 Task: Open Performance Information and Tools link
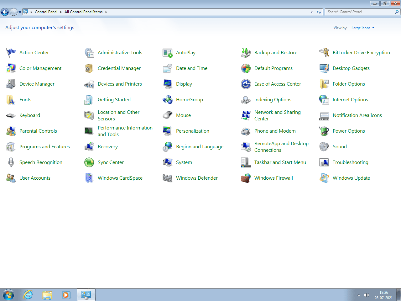pos(125,131)
